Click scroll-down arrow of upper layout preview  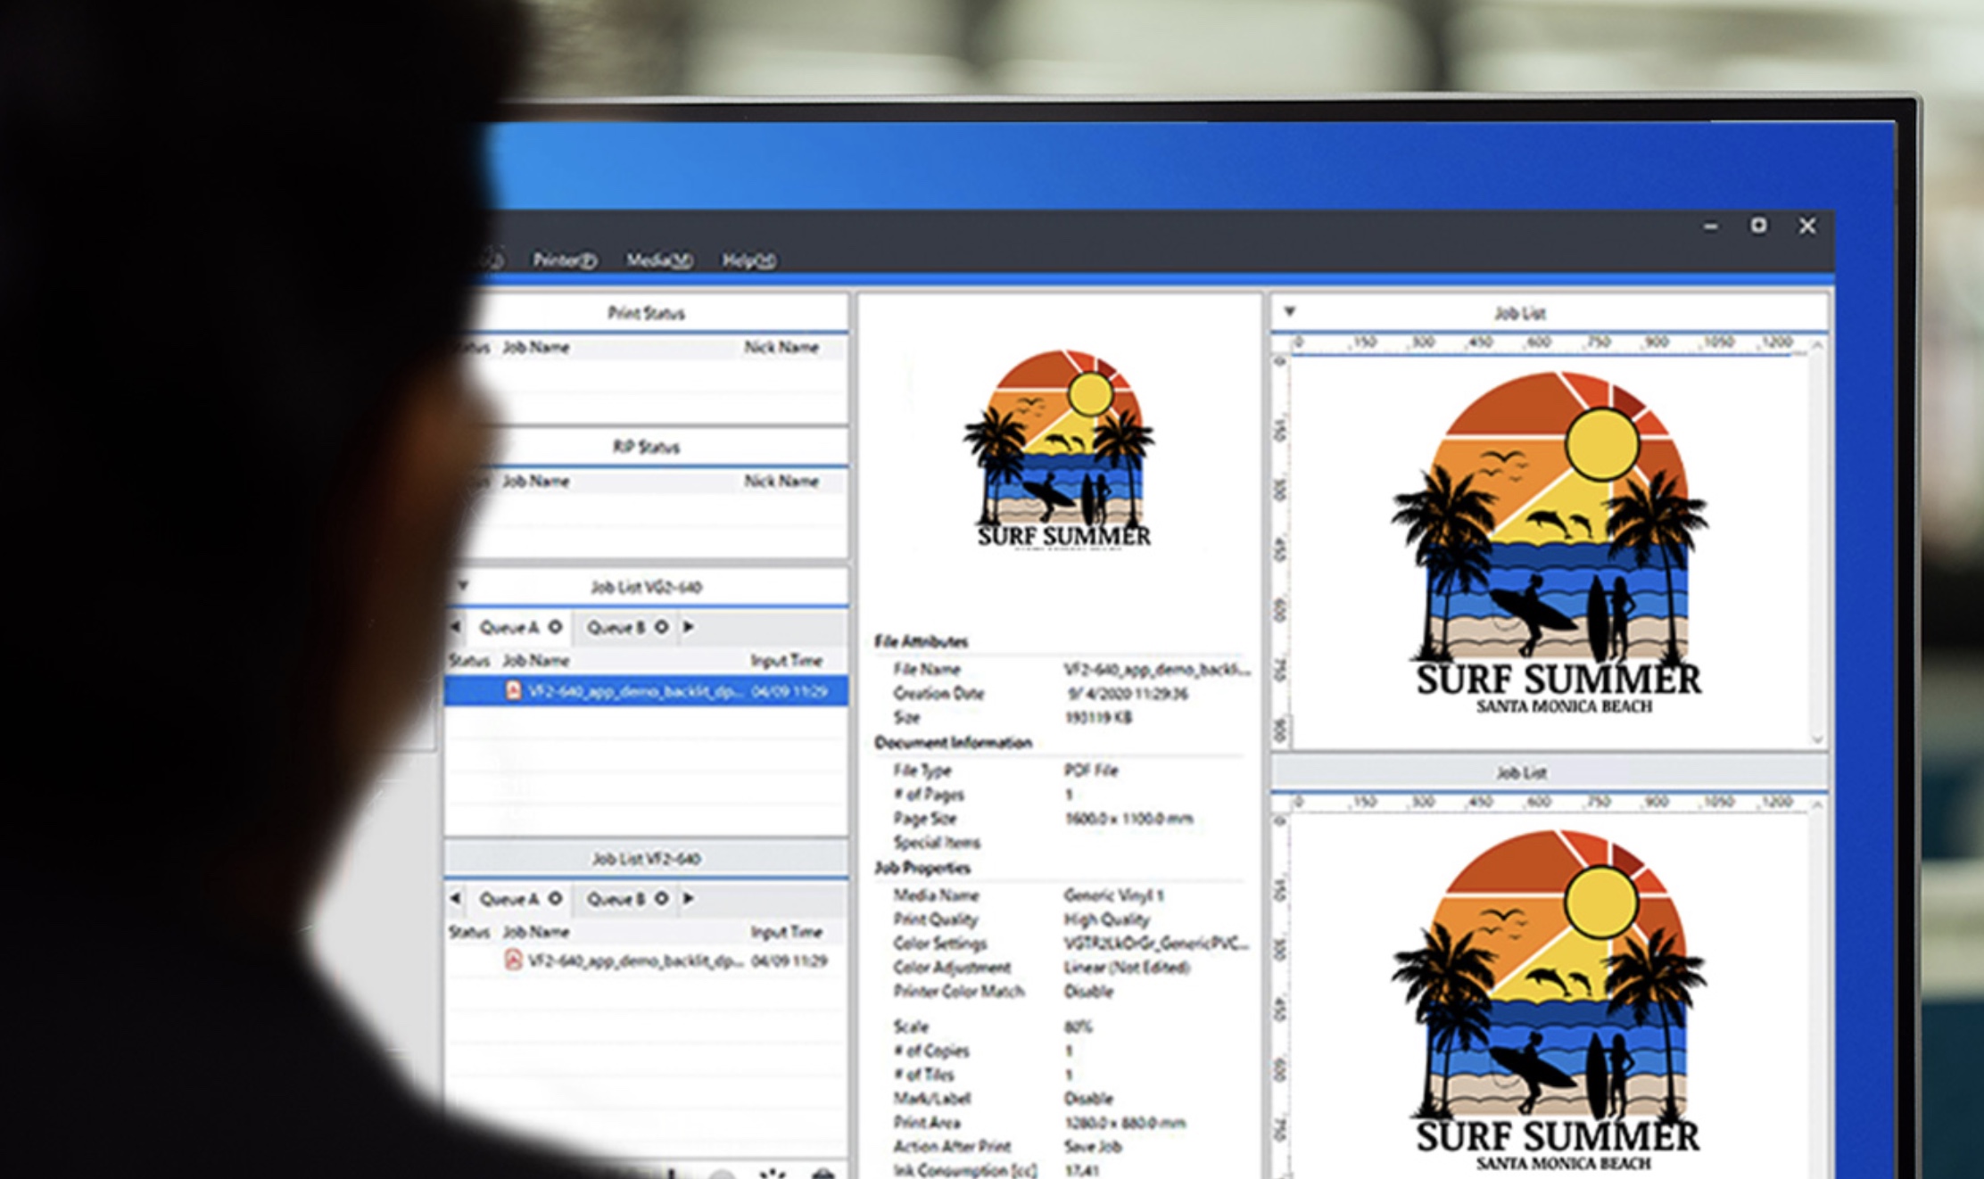click(1817, 739)
